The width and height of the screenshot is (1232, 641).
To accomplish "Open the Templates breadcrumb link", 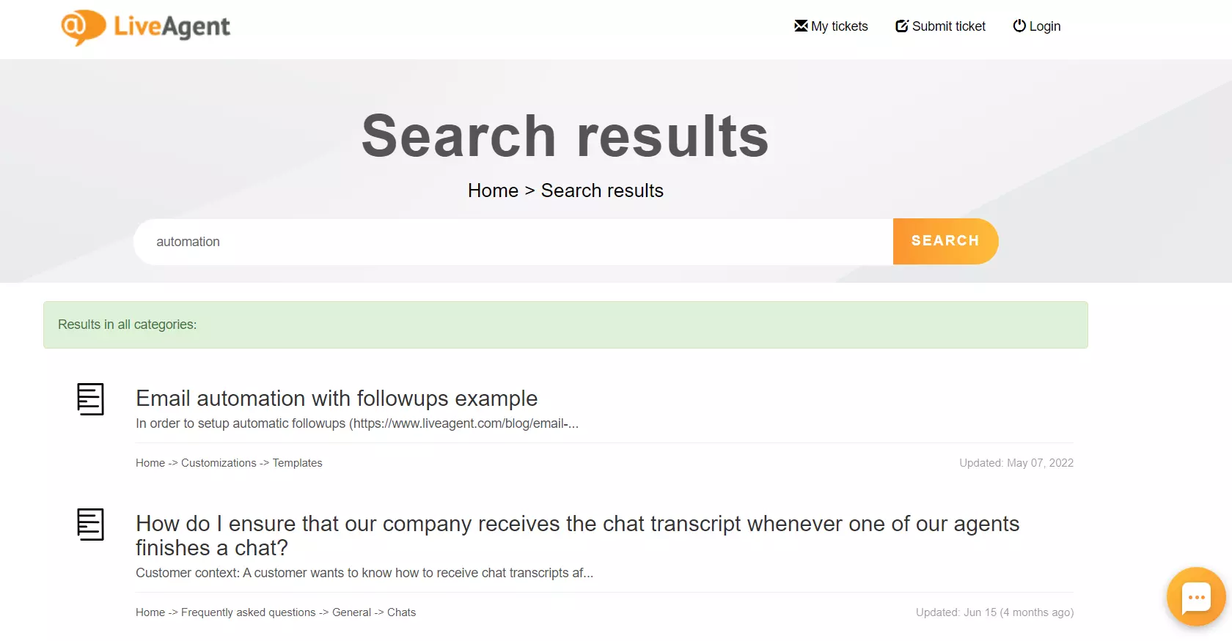I will point(297,462).
